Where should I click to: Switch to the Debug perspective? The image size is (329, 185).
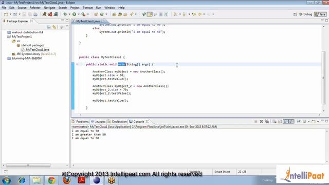pyautogui.click(x=305, y=14)
